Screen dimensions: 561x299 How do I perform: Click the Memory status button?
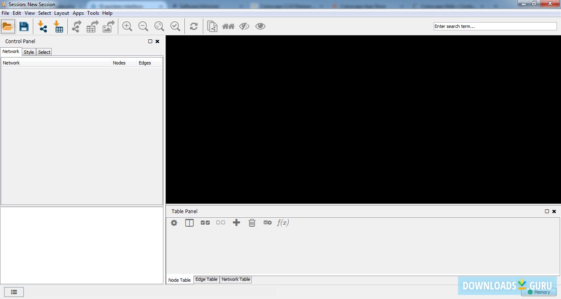tap(539, 292)
